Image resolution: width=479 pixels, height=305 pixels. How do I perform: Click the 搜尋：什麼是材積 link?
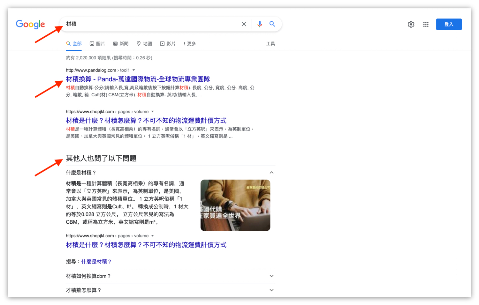(x=96, y=261)
